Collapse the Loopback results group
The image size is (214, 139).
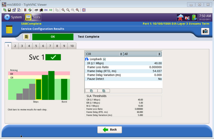(x=104, y=59)
